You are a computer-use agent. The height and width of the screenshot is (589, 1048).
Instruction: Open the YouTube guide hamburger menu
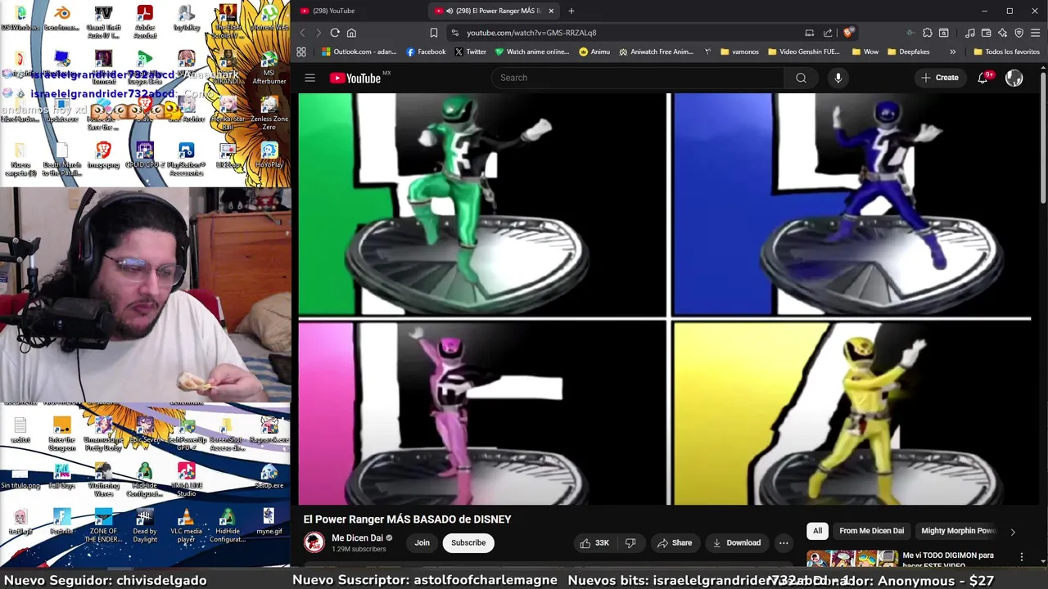pos(309,78)
